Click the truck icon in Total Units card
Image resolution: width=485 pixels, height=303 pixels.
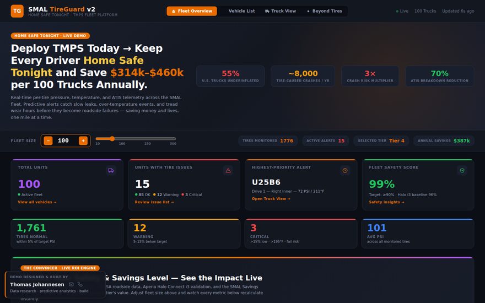click(x=111, y=170)
